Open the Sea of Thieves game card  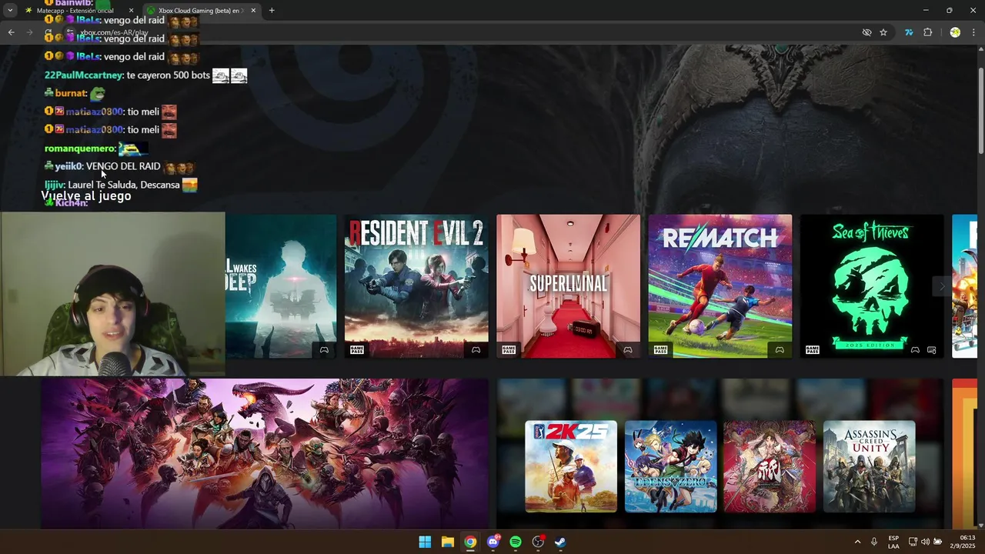click(872, 286)
